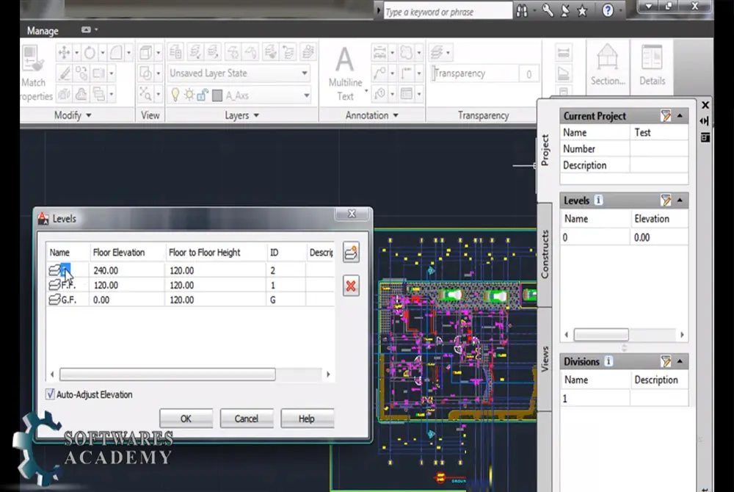The width and height of the screenshot is (734, 492).
Task: Click the Levels info icon
Action: (598, 200)
